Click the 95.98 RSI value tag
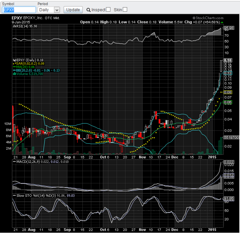This screenshot has width=240, height=233. click(x=229, y=28)
